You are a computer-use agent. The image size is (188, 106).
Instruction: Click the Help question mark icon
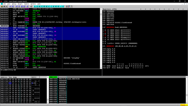pos(72,6)
